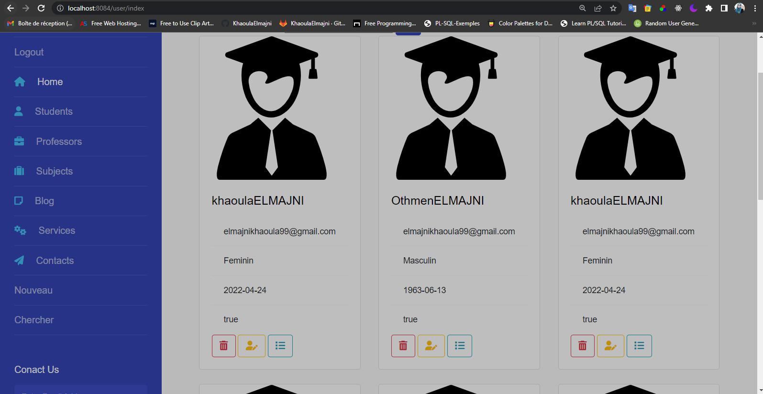Screen dimensions: 763x394
Task: Bookmark this page with the star
Action: tap(613, 8)
